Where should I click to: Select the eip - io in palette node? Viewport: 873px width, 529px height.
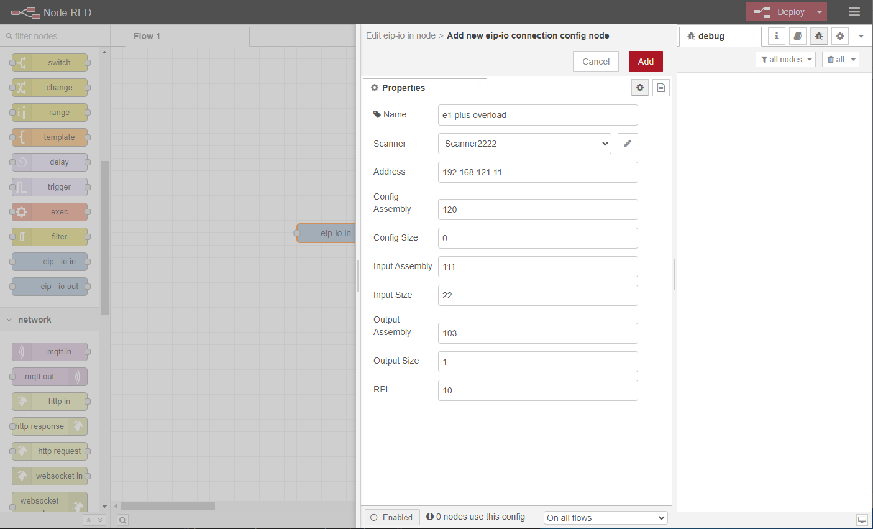(x=50, y=262)
